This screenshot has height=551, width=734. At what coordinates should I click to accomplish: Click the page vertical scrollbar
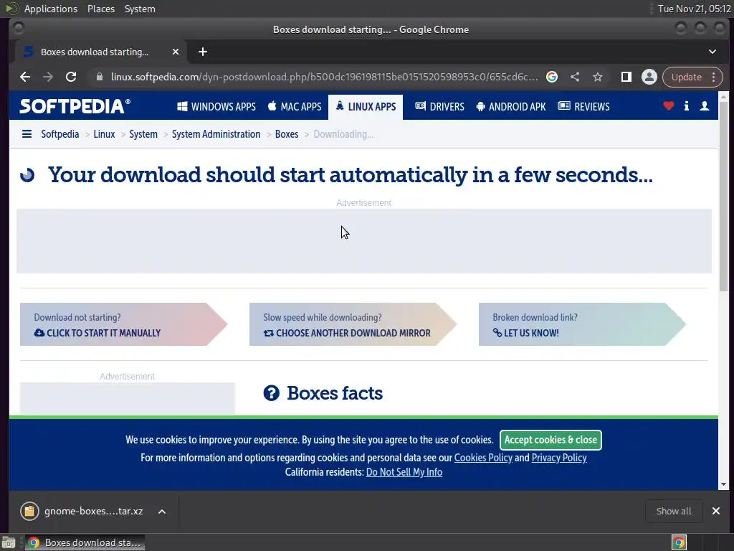pyautogui.click(x=723, y=197)
